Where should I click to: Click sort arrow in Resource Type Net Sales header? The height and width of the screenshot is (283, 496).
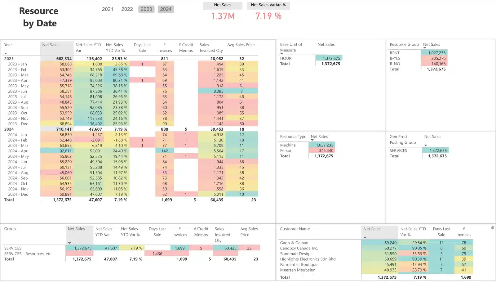click(x=312, y=140)
